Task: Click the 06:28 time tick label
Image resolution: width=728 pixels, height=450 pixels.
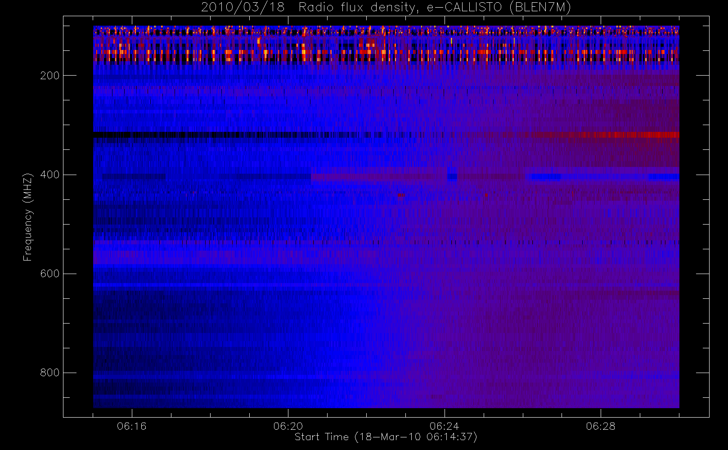Action: [x=601, y=426]
